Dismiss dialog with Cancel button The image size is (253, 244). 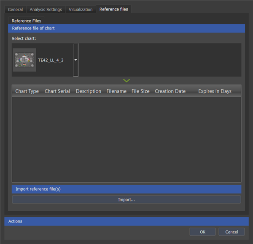[231, 232]
